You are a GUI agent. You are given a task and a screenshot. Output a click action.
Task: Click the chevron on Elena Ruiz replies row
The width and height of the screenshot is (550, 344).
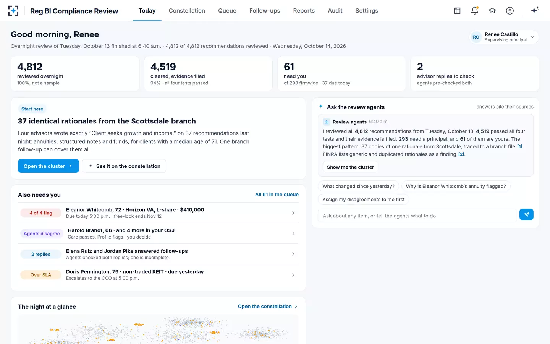[x=293, y=254]
